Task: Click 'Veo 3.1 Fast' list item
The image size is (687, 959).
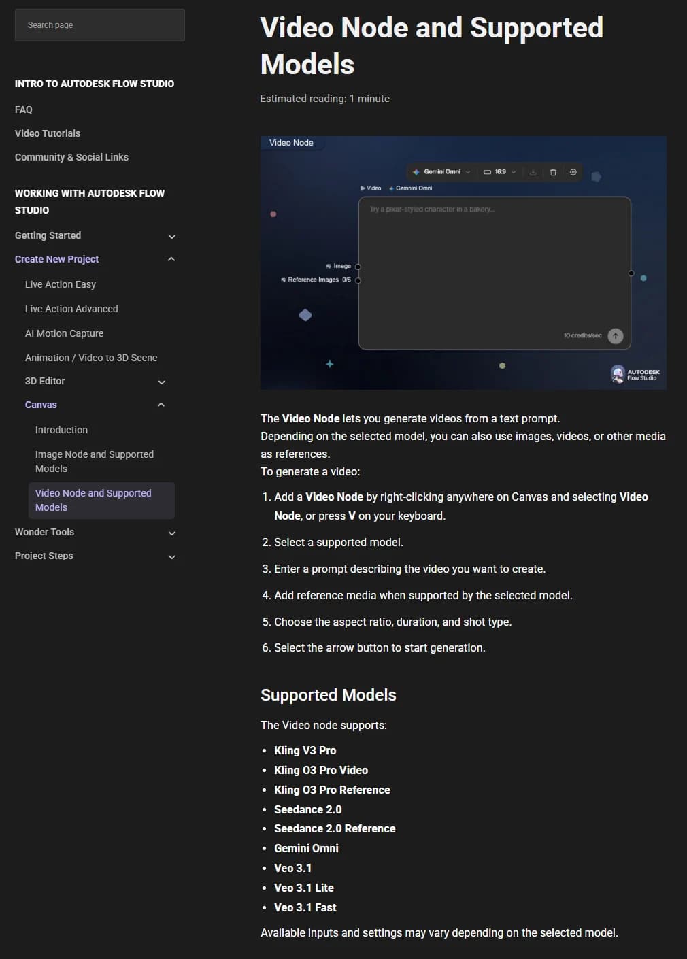Action: (x=305, y=907)
